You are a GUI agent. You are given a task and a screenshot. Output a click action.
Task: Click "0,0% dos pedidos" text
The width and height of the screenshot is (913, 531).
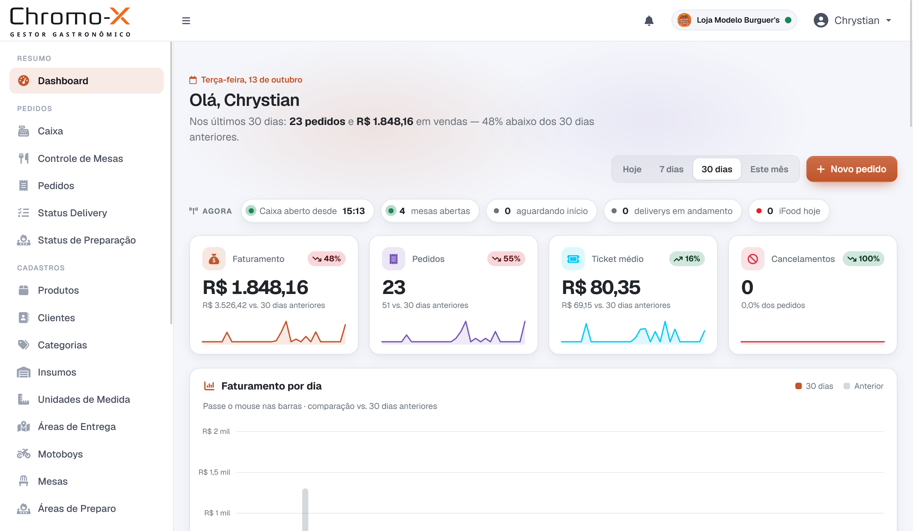pos(773,305)
